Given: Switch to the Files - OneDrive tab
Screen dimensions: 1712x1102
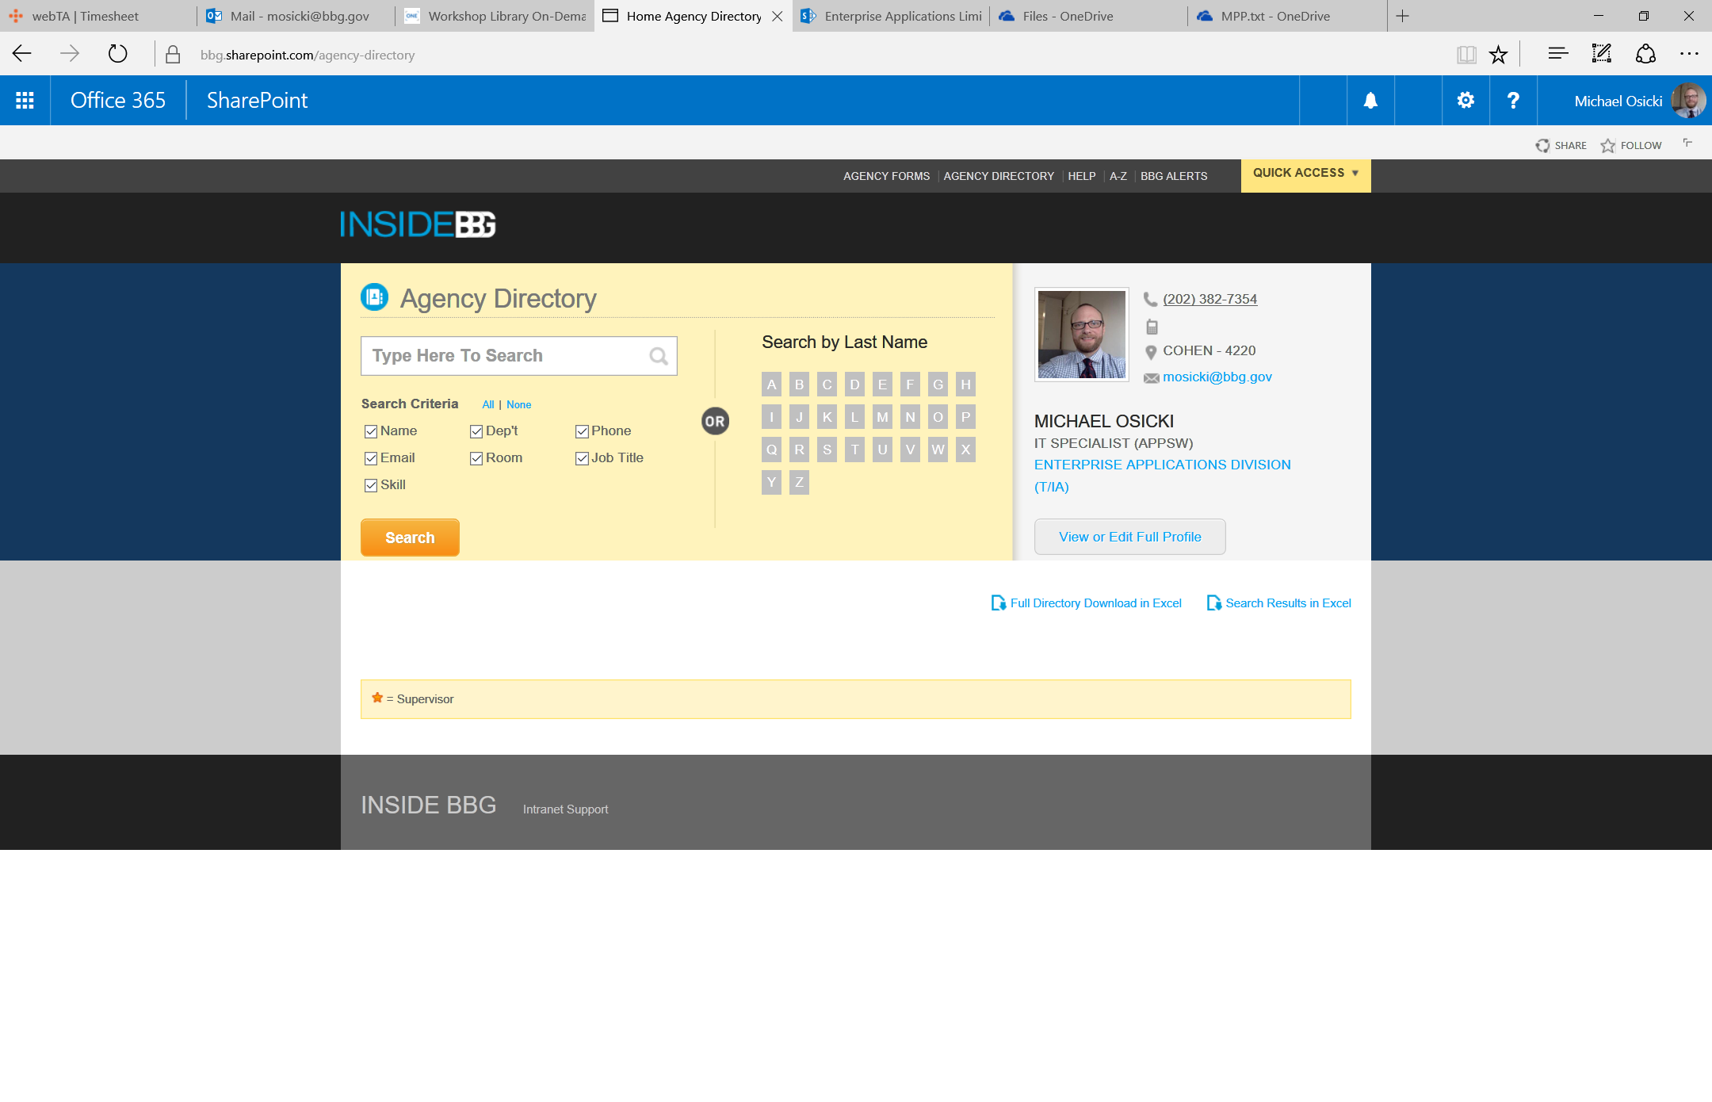Looking at the screenshot, I should tap(1089, 16).
